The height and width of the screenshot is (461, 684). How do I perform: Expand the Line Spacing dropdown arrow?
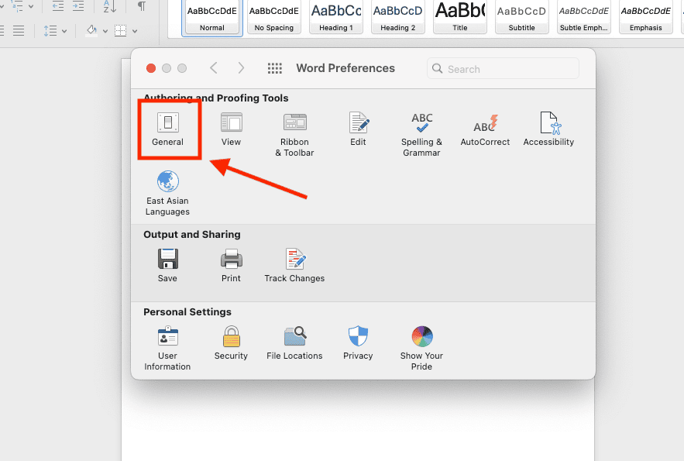tap(64, 32)
